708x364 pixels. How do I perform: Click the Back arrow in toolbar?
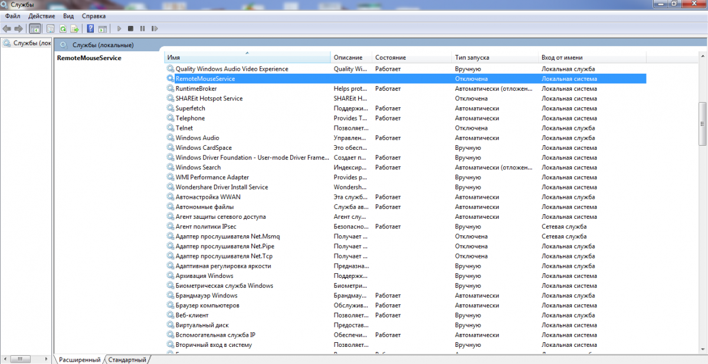coord(7,28)
